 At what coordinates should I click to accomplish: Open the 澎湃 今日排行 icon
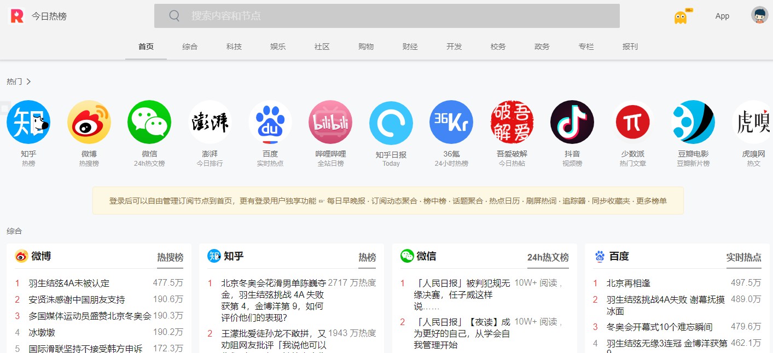(210, 122)
